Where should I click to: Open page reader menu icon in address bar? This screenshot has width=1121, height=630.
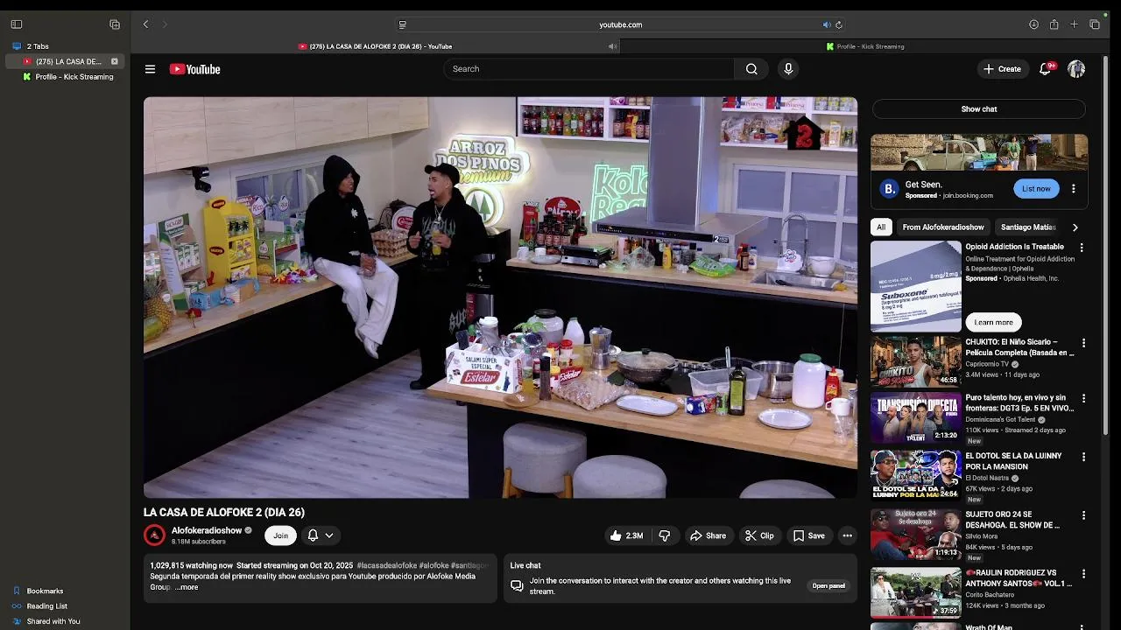tap(402, 24)
